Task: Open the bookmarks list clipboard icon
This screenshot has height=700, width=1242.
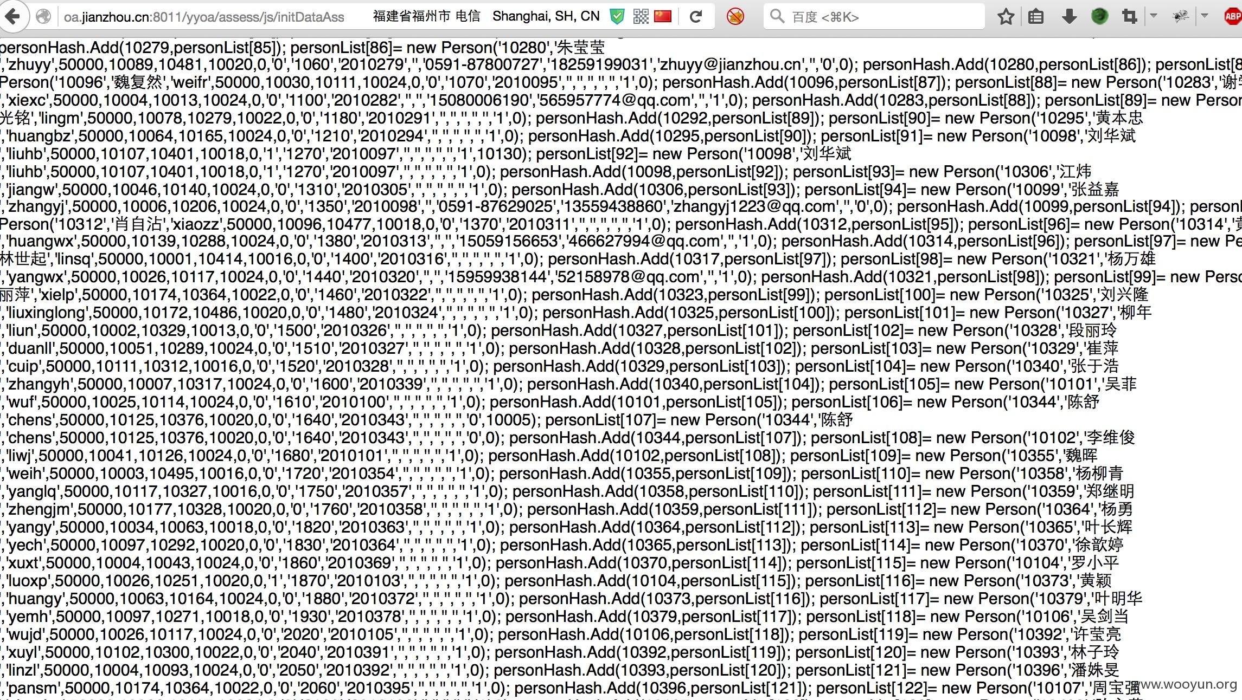Action: [x=1036, y=17]
